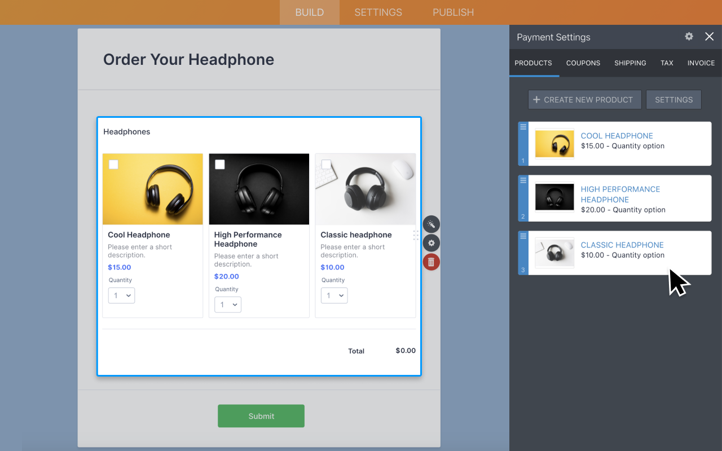Open Cool Headphone quantity dropdown
722x451 pixels.
pos(121,295)
